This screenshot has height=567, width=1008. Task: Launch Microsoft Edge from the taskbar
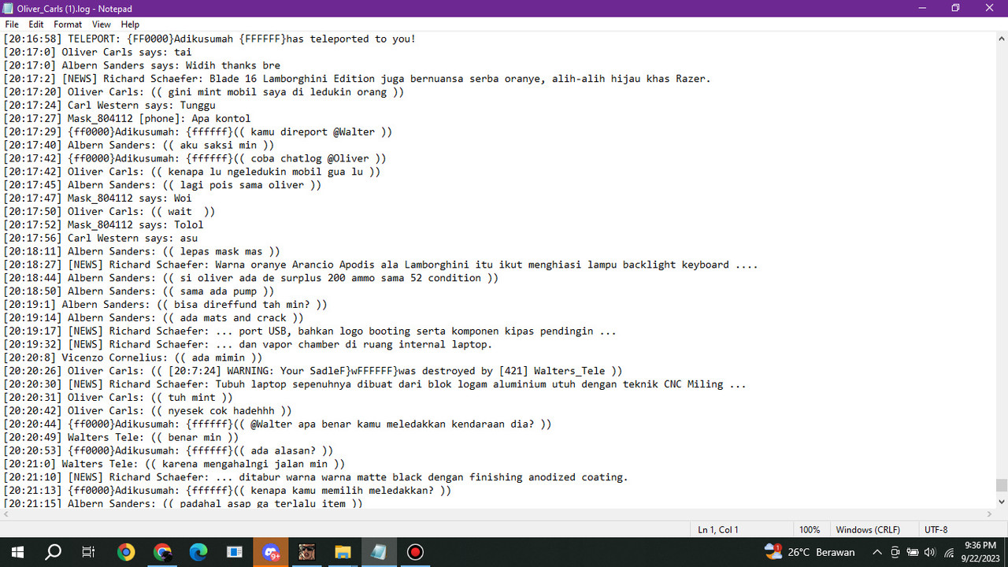pos(198,552)
